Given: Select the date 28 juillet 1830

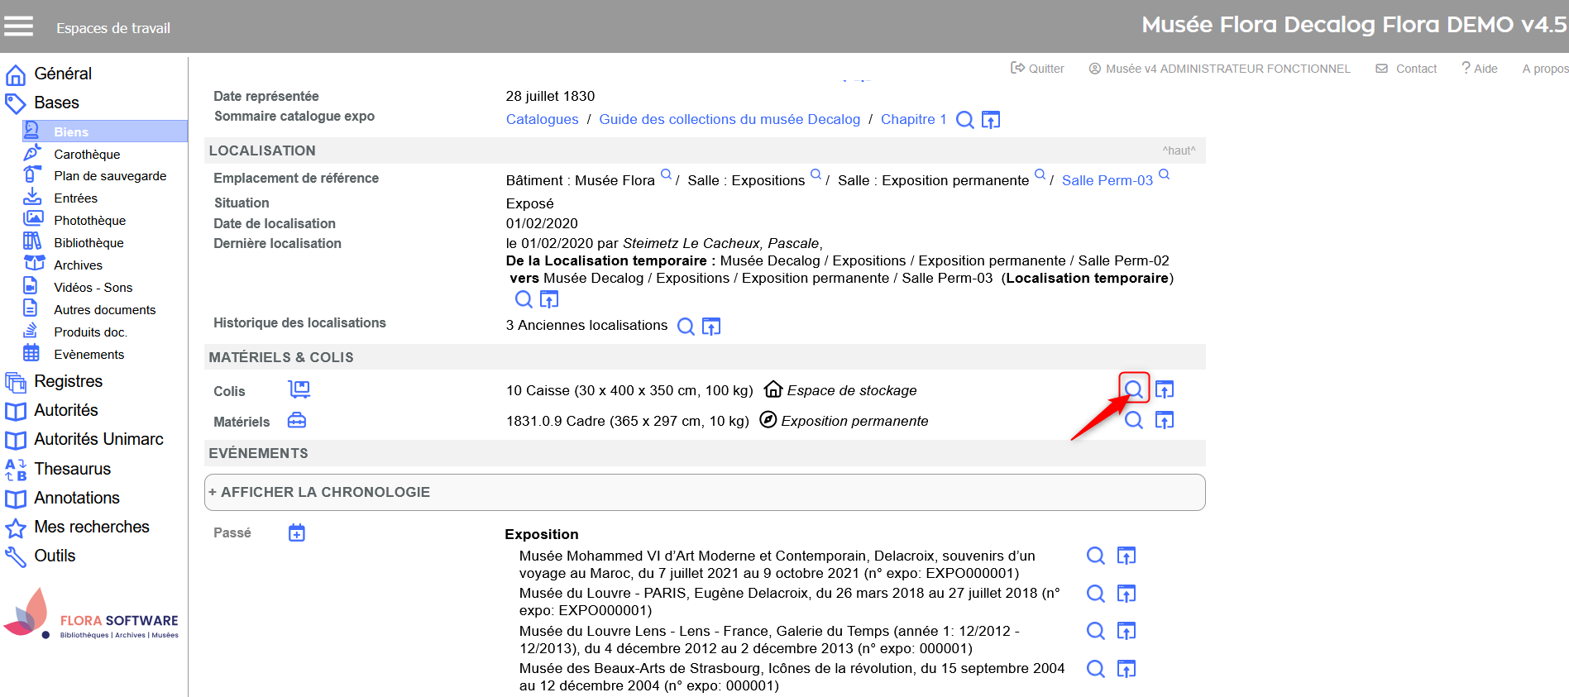Looking at the screenshot, I should [x=550, y=96].
